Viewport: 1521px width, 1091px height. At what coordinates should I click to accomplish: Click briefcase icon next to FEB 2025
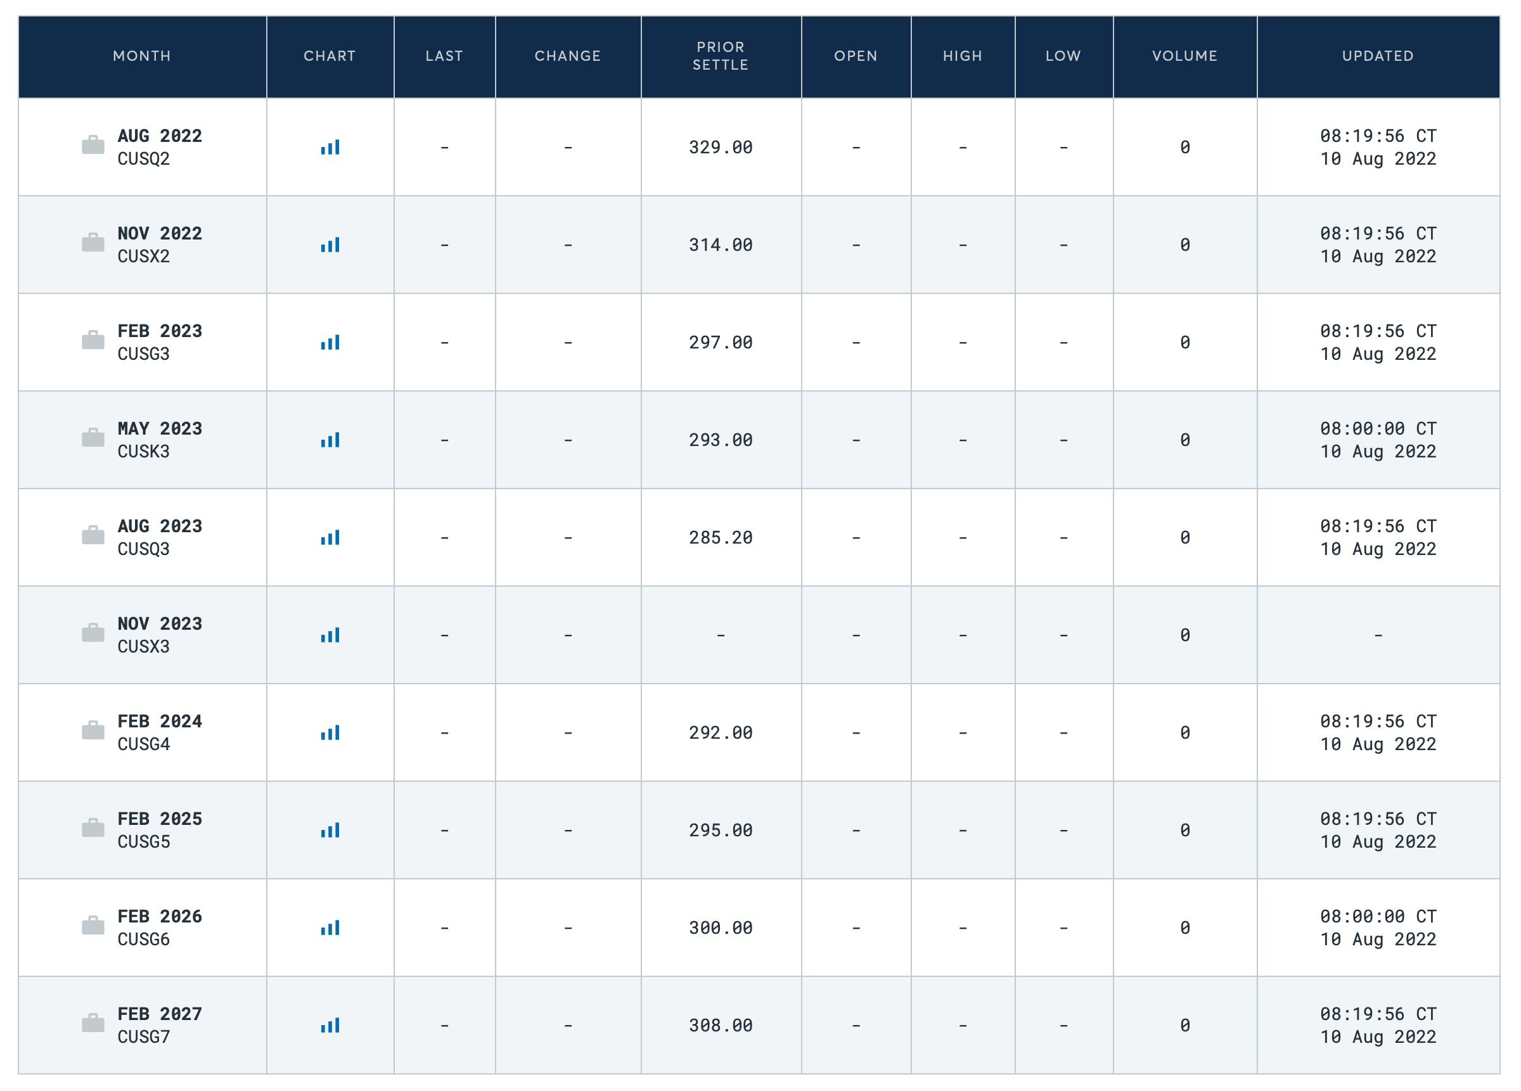coord(93,828)
